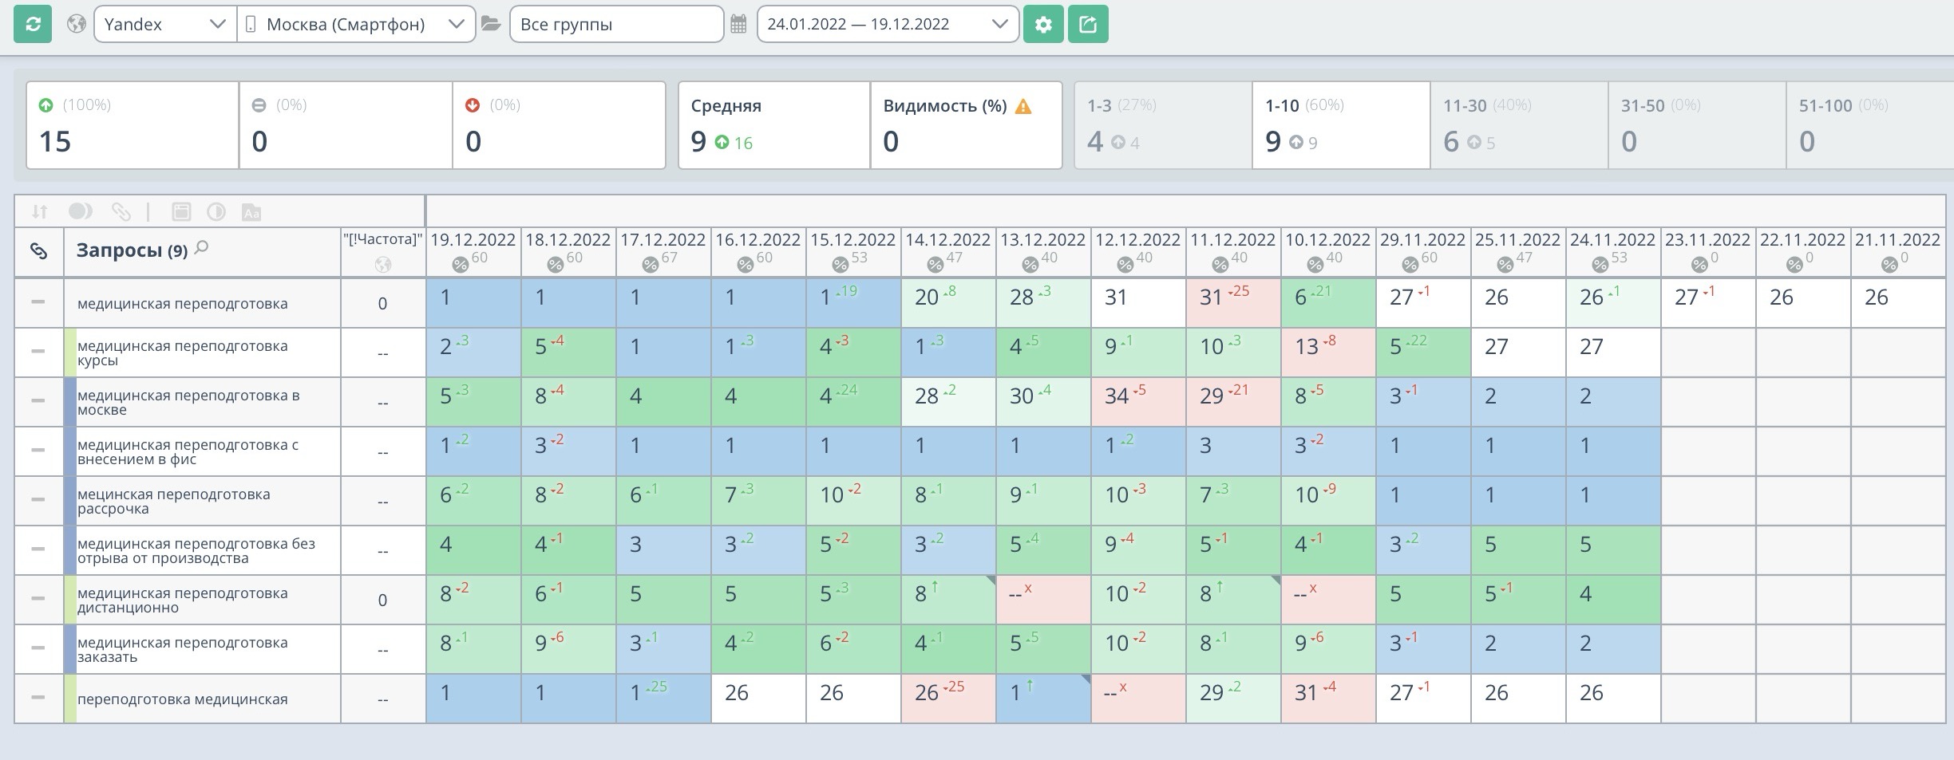Image resolution: width=1954 pixels, height=760 pixels.
Task: Expand the Москва (Смартфон) region dropdown
Action: (355, 24)
